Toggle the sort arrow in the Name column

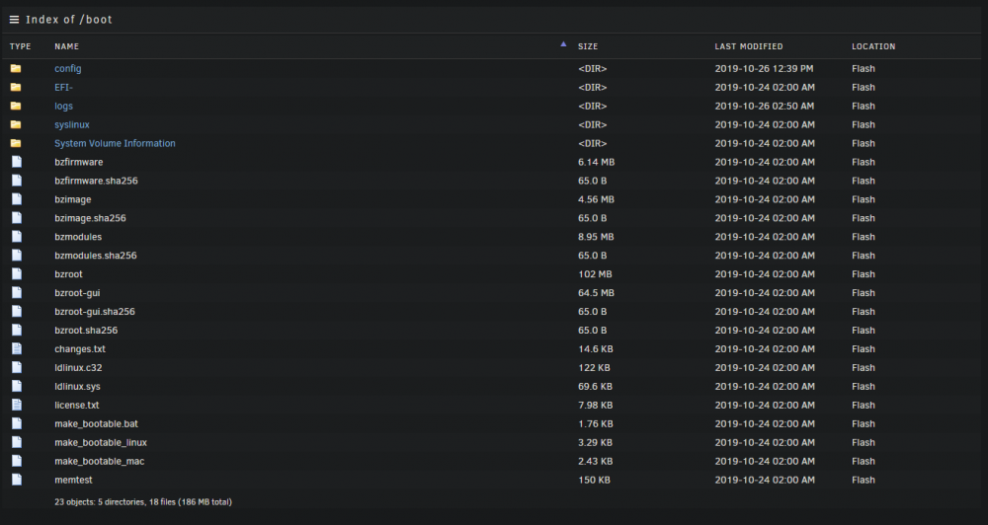(x=563, y=44)
